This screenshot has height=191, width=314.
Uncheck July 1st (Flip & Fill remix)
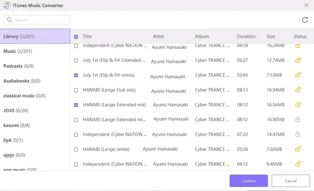tap(76, 75)
